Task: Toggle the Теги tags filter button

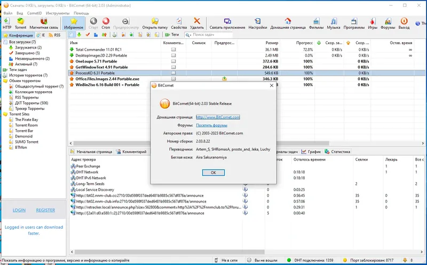Action: (x=172, y=35)
